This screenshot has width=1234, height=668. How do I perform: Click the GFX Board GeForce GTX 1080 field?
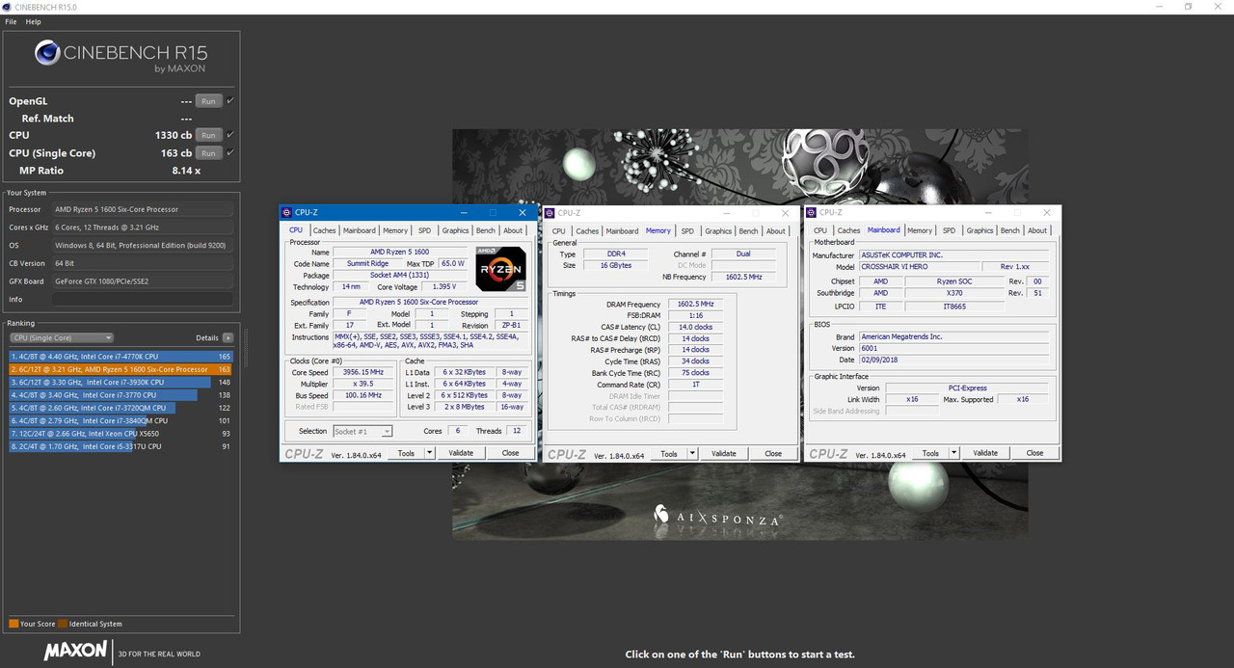click(x=143, y=281)
